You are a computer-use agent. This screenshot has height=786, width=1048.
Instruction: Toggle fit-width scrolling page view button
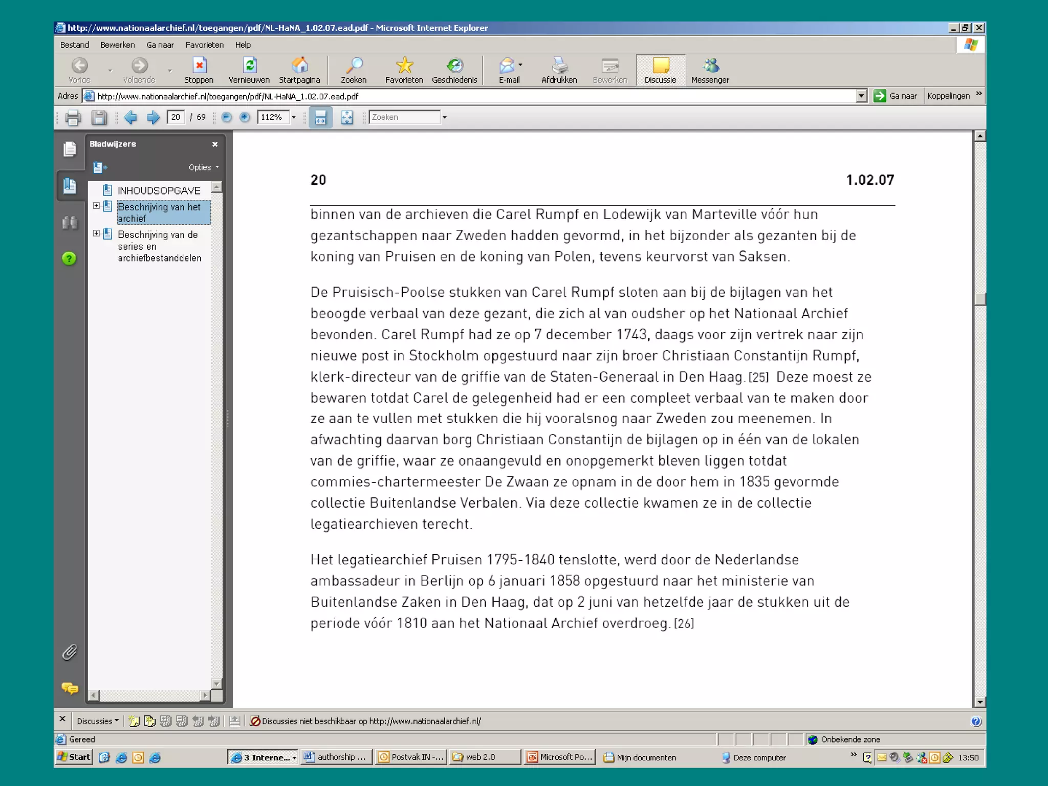[320, 117]
